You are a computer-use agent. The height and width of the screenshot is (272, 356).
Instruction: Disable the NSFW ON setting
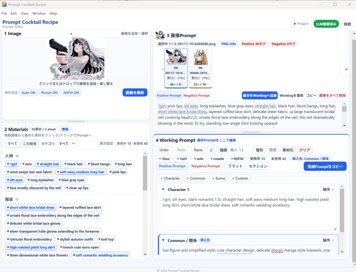coord(71,92)
